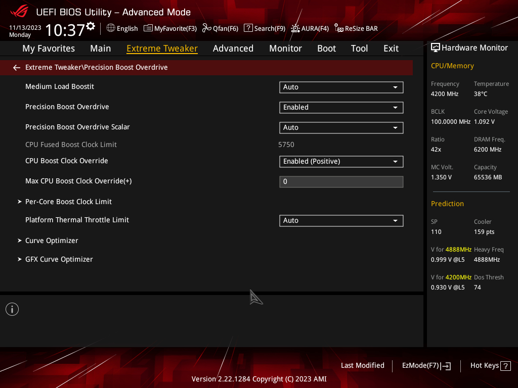The height and width of the screenshot is (388, 518).
Task: Click the Last Modified button
Action: pyautogui.click(x=363, y=366)
